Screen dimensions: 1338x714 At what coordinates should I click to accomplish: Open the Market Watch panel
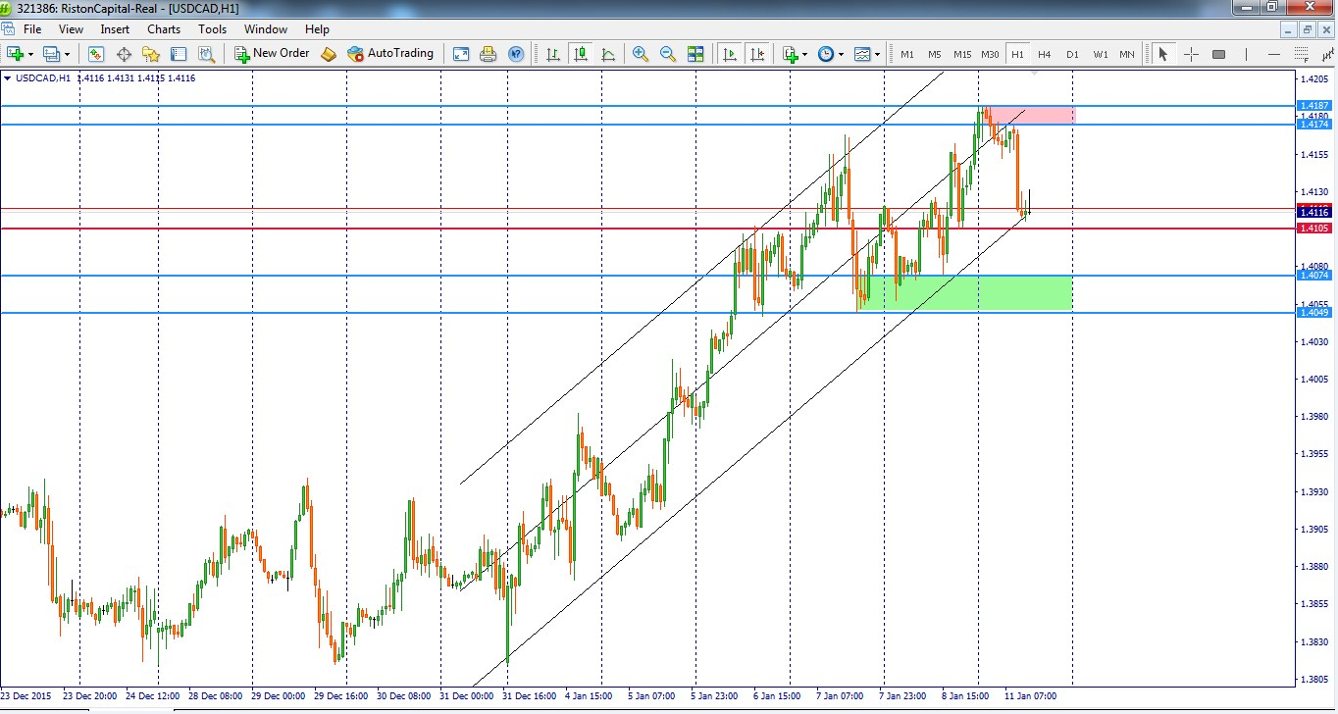point(95,54)
